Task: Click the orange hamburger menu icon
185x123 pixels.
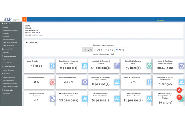Action: point(24,19)
